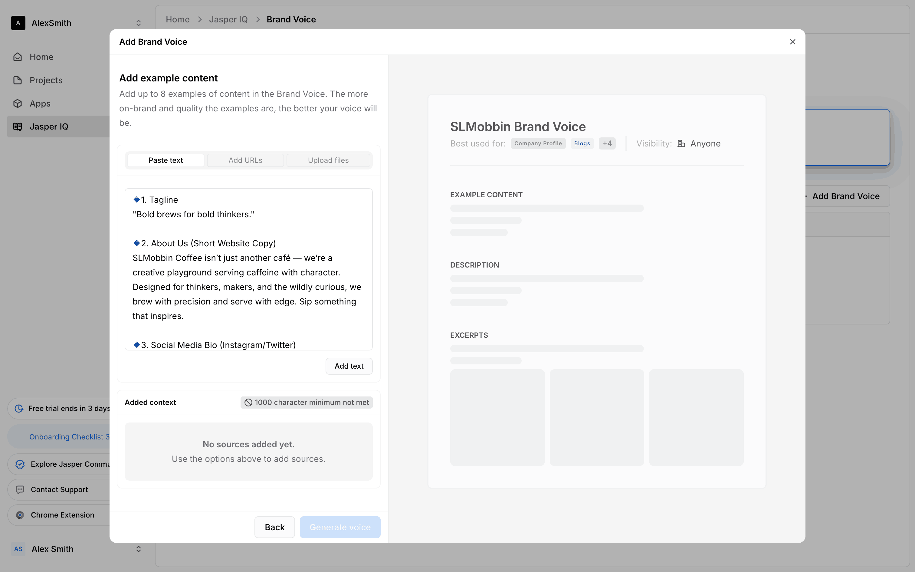The height and width of the screenshot is (572, 915).
Task: Click the Contact Support chat icon
Action: click(x=20, y=490)
